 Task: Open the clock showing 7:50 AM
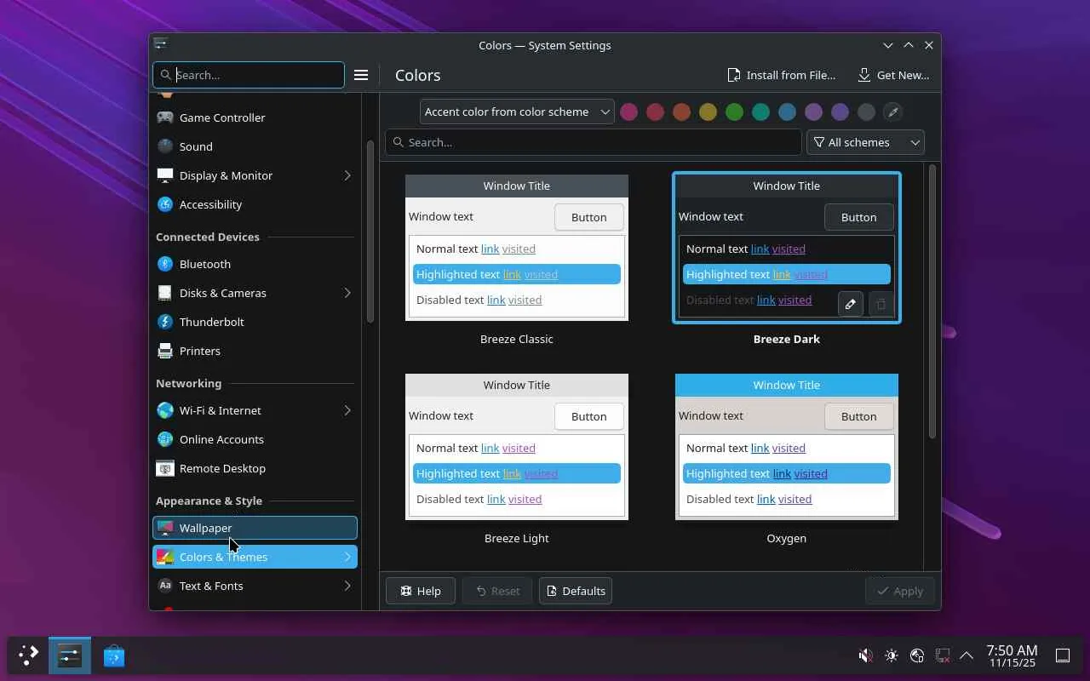click(x=1012, y=655)
